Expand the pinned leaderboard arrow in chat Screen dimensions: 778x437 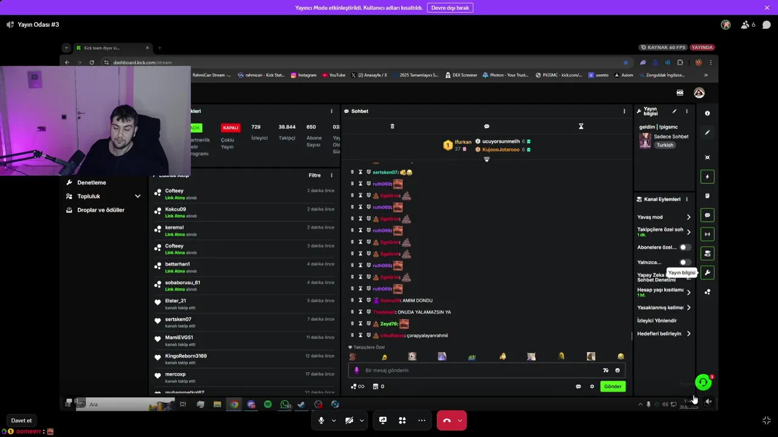(486, 159)
